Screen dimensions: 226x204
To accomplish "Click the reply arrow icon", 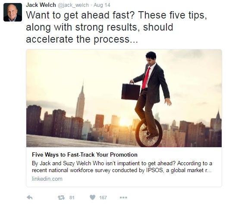I will (30, 198).
